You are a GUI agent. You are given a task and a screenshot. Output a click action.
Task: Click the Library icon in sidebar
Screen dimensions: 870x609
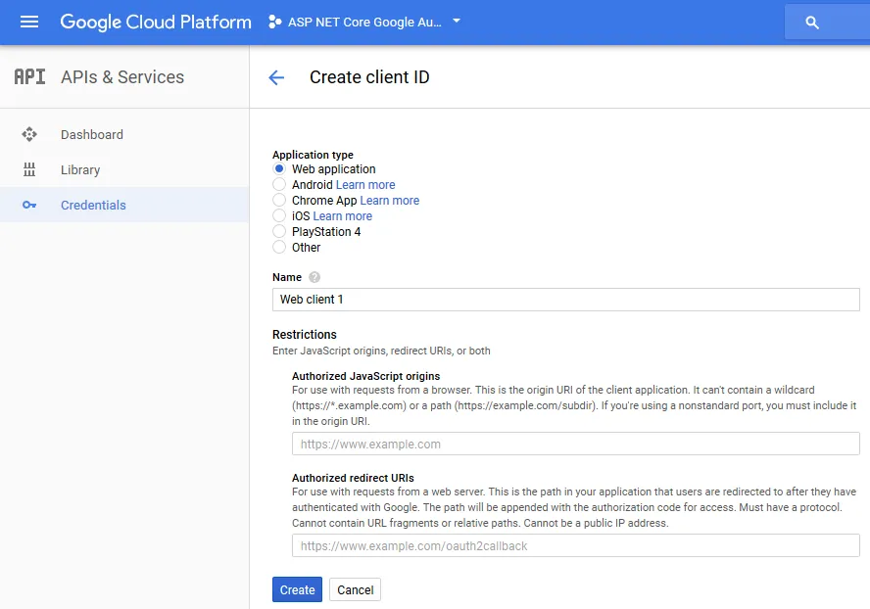[29, 170]
